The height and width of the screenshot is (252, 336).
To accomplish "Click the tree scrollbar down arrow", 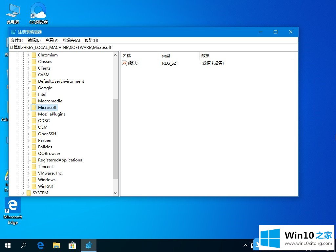I will pyautogui.click(x=115, y=193).
